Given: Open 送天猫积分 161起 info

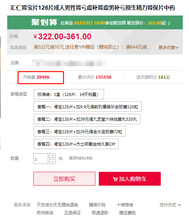Looking at the screenshot, I should click(153, 77).
